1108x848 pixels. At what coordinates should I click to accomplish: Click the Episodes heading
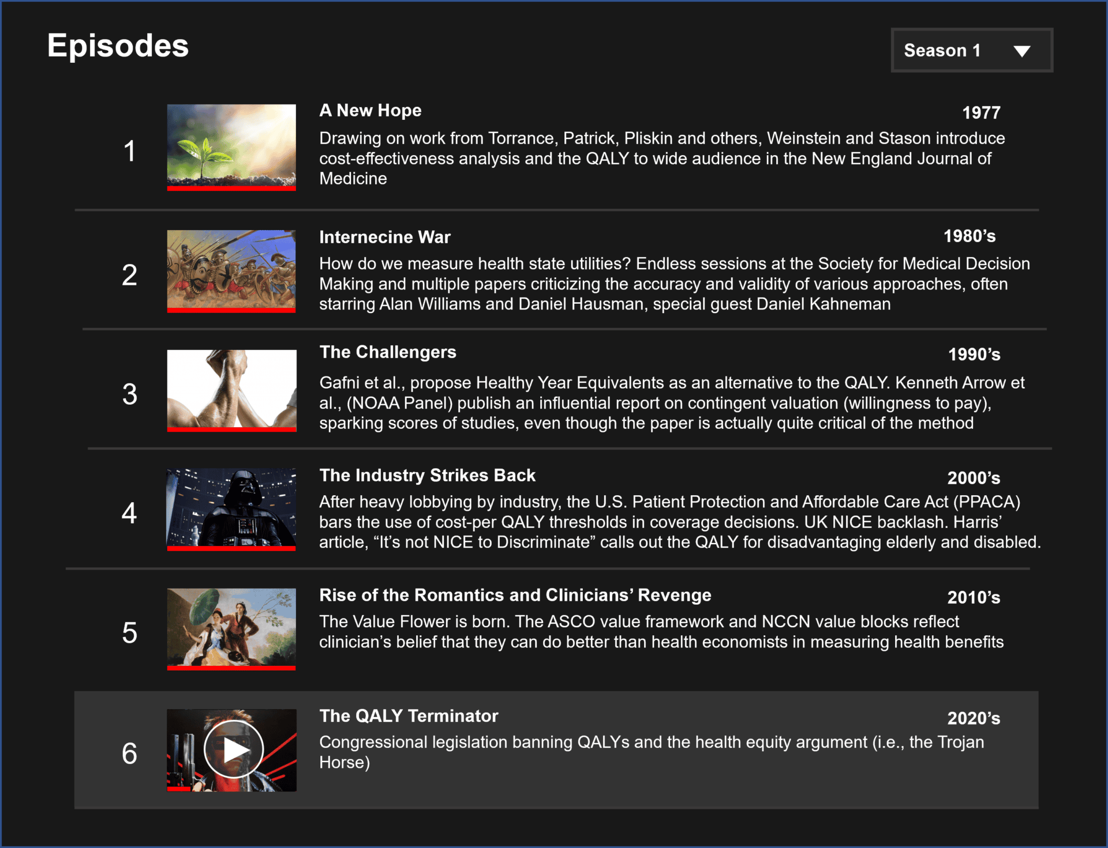tap(118, 46)
